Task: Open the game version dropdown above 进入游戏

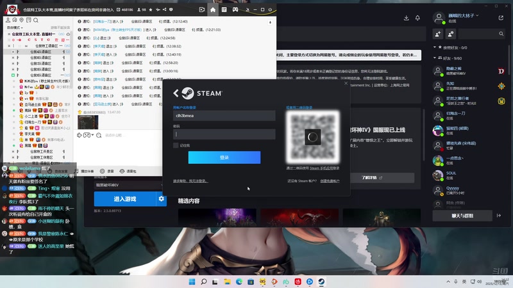Action: pos(129,185)
